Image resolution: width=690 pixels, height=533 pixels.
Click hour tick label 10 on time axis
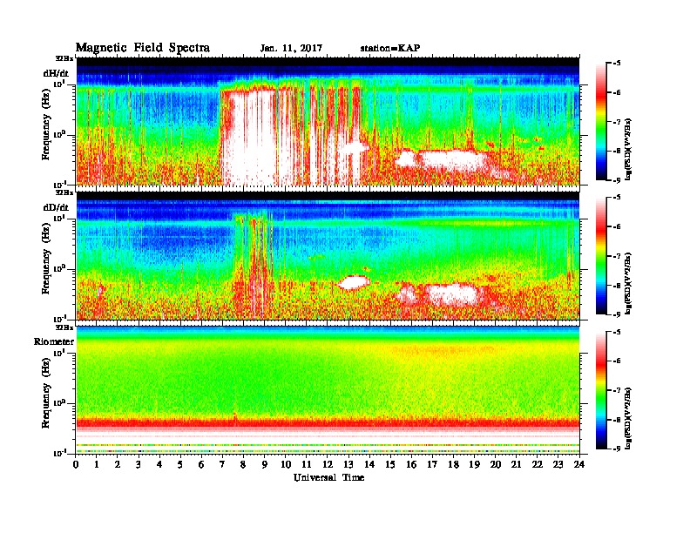coord(286,464)
